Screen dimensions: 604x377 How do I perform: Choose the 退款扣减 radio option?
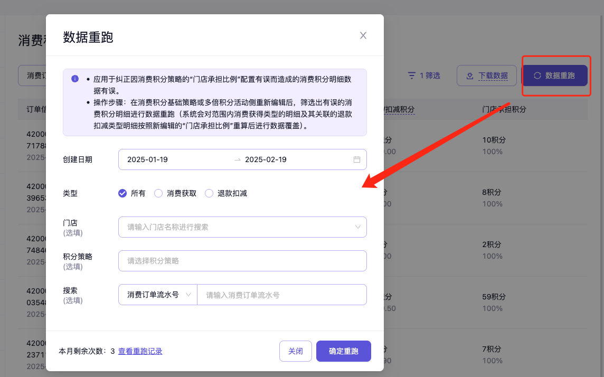pos(209,193)
